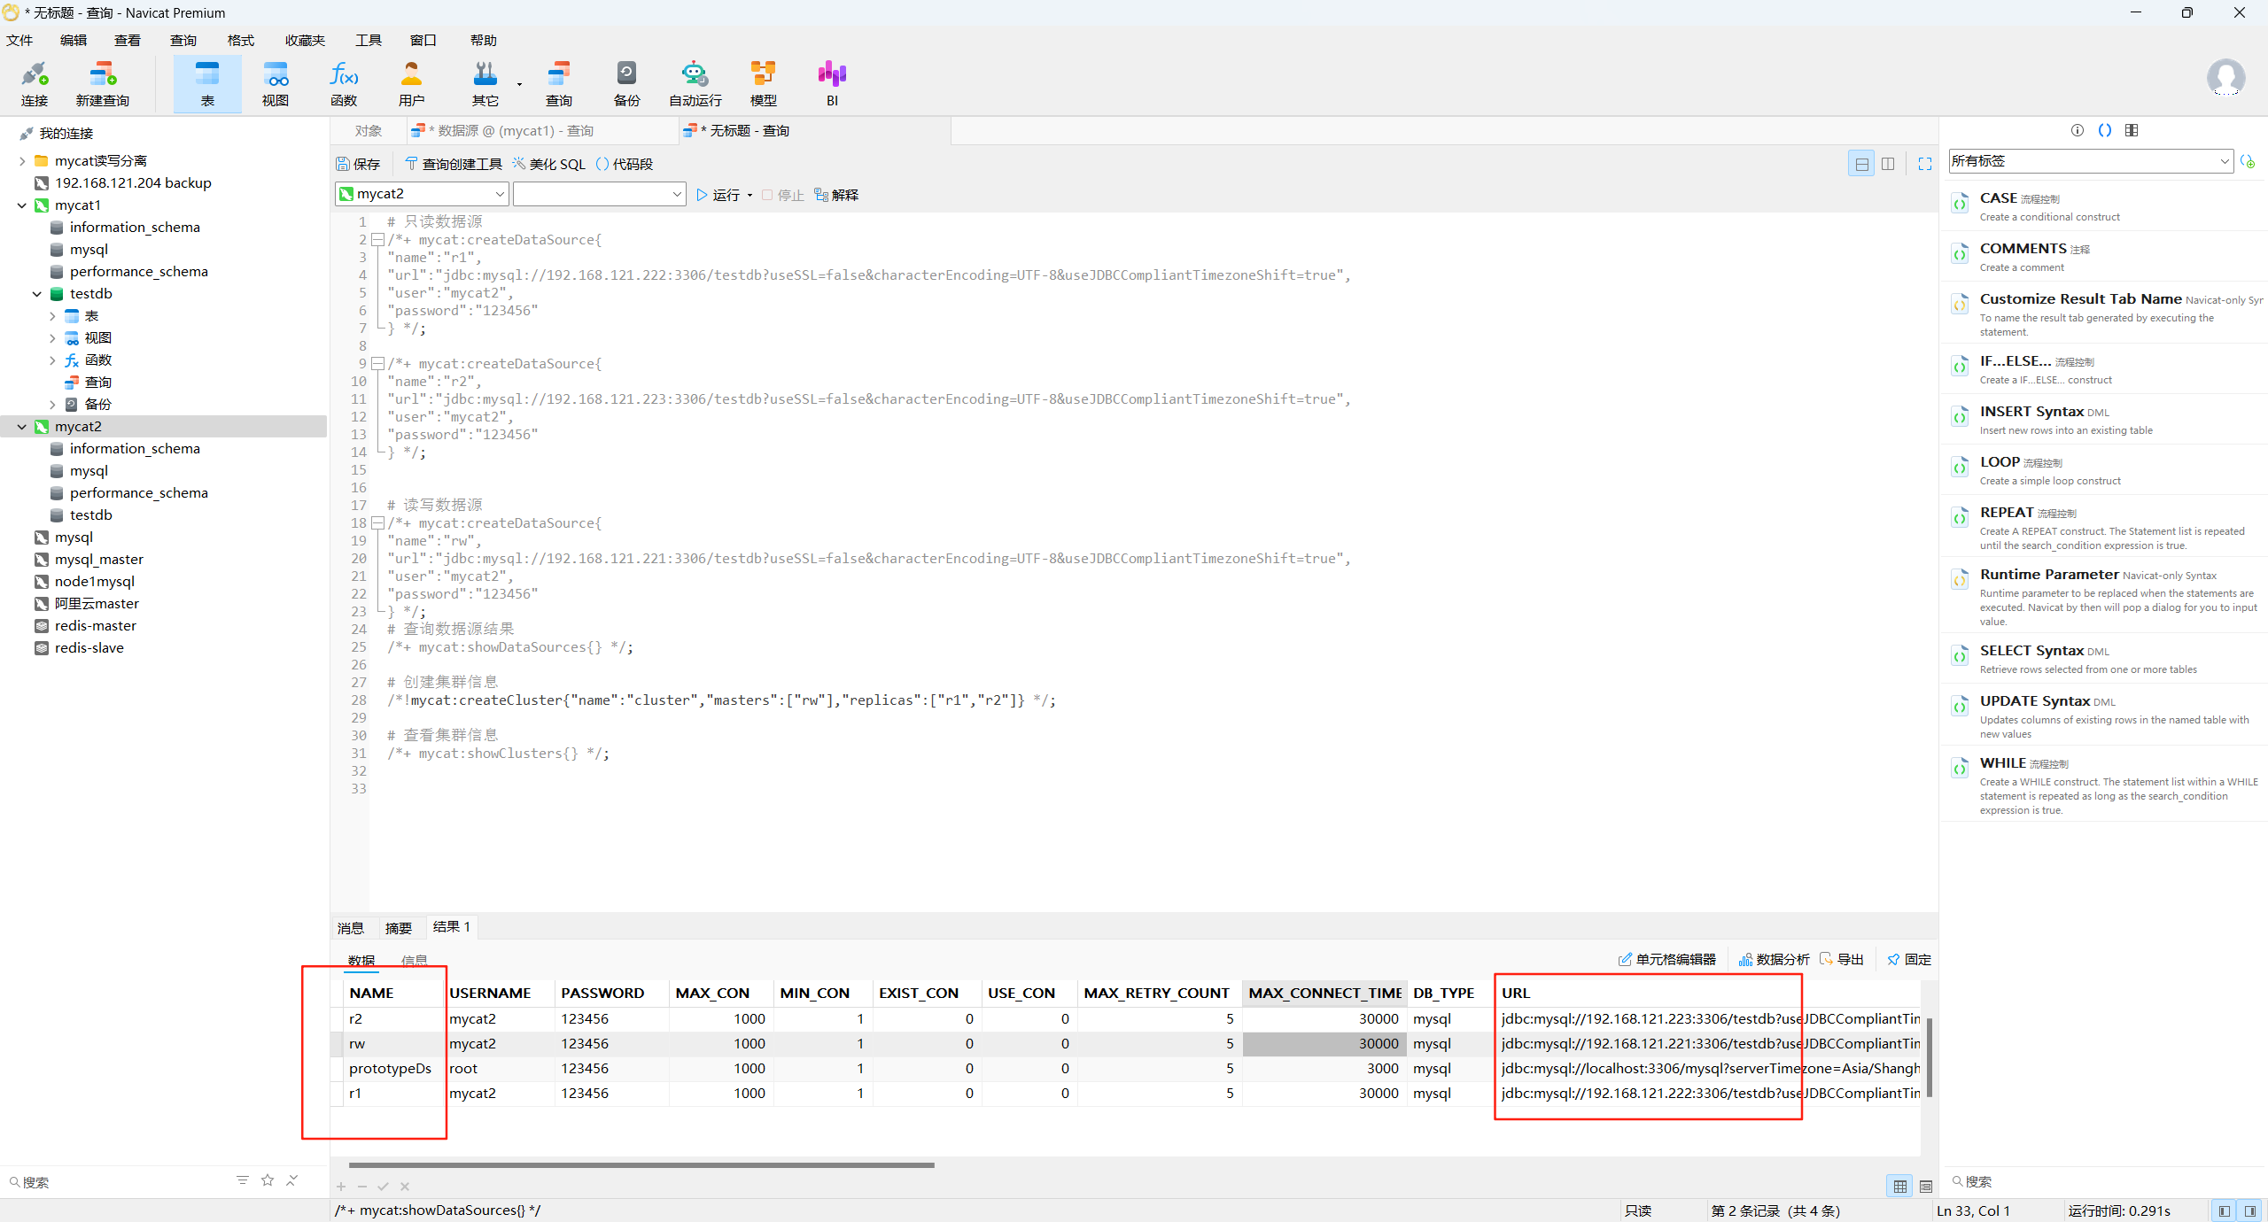Image resolution: width=2268 pixels, height=1222 pixels.
Task: Collapse the mycat1 connection node
Action: coord(22,205)
